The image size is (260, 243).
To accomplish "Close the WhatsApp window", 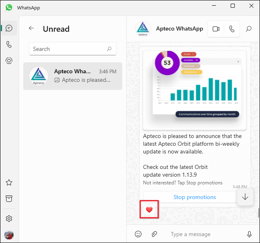I will pos(251,6).
